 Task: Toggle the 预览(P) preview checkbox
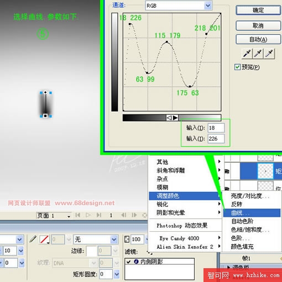tap(237, 67)
